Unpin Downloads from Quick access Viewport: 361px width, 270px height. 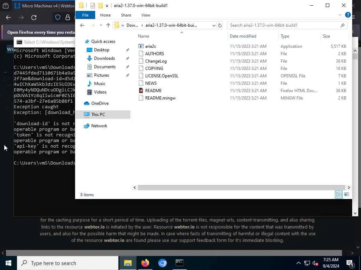click(x=127, y=58)
